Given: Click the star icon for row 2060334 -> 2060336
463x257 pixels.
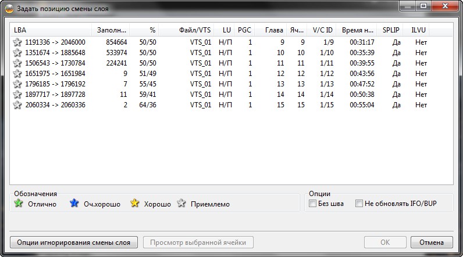Looking at the screenshot, I should click(x=17, y=105).
